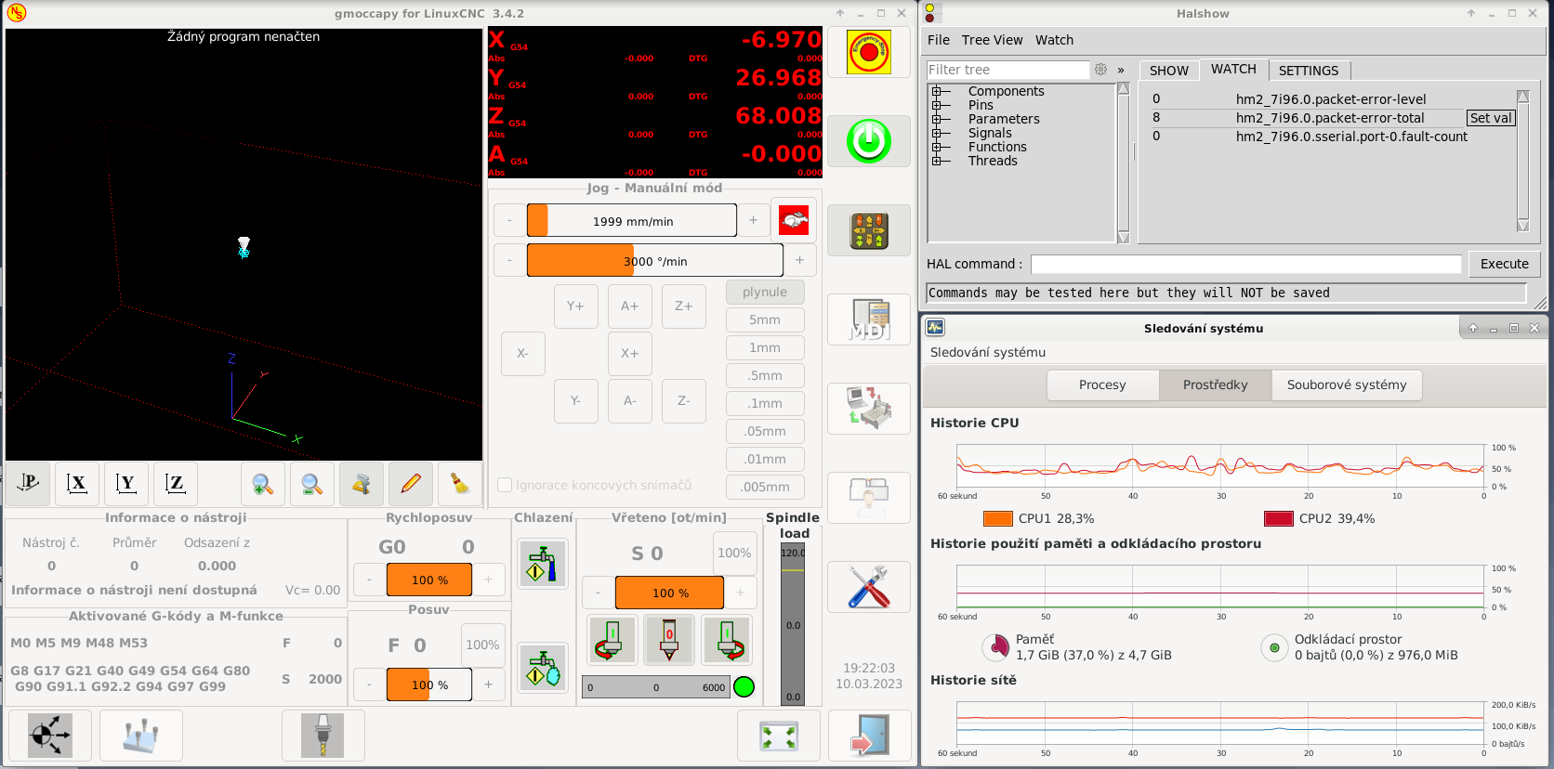Screen dimensions: 1554x769
Task: Click the » arrow next to filter
Action: pos(1121,70)
